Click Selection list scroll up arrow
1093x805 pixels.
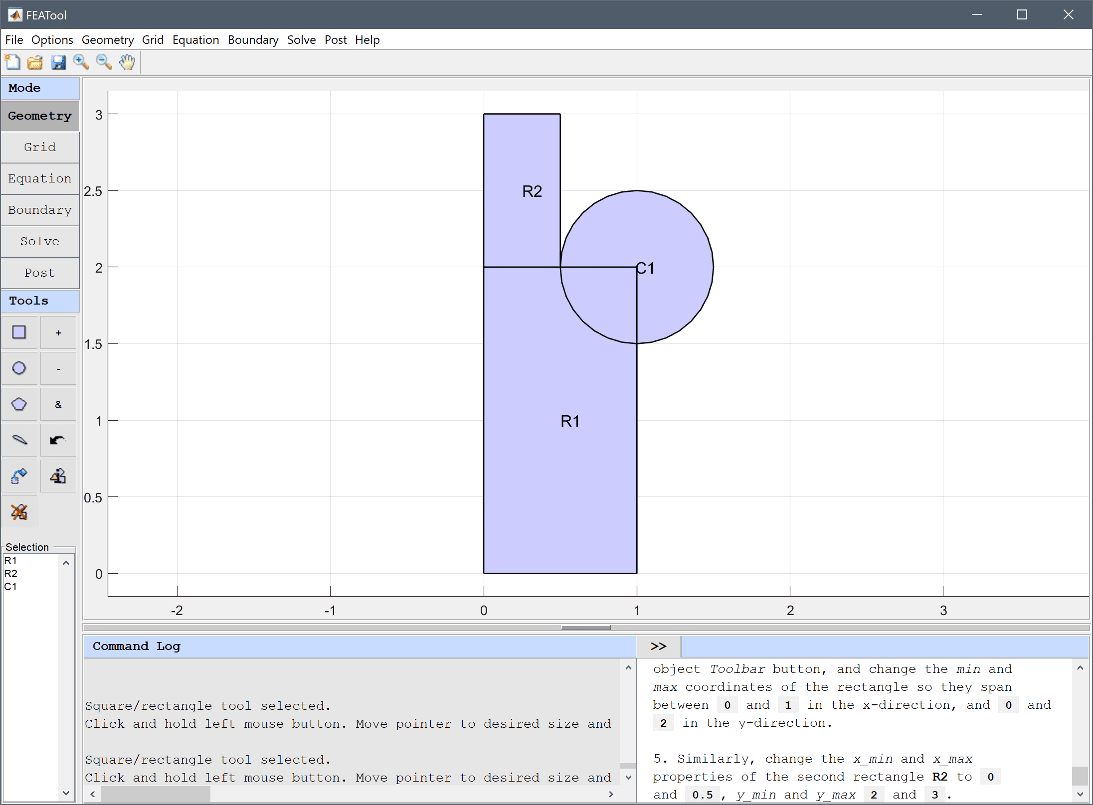[66, 563]
